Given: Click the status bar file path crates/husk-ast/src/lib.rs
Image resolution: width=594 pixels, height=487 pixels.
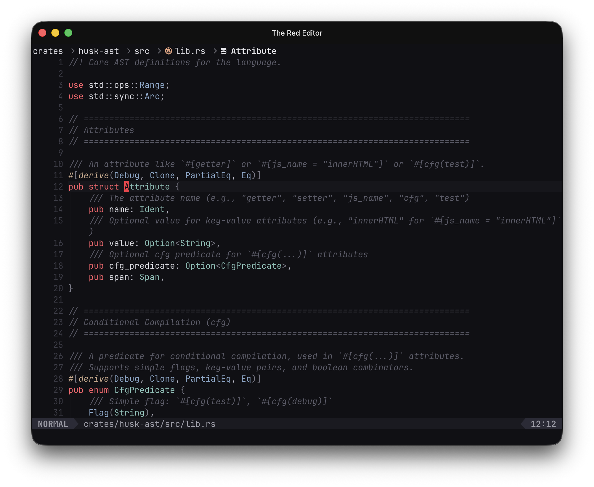Looking at the screenshot, I should [x=149, y=424].
